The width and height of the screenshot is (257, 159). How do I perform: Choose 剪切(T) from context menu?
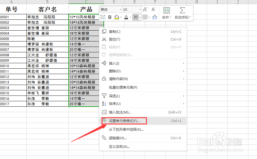143,39
